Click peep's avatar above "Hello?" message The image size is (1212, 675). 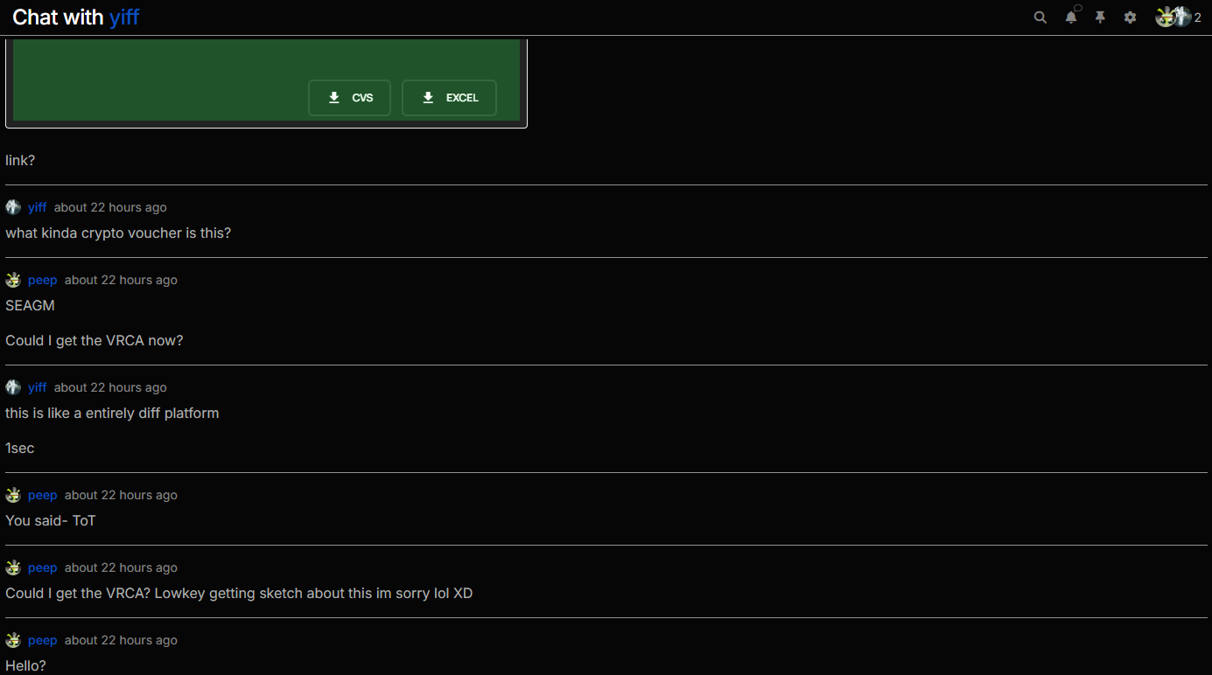[x=13, y=640]
